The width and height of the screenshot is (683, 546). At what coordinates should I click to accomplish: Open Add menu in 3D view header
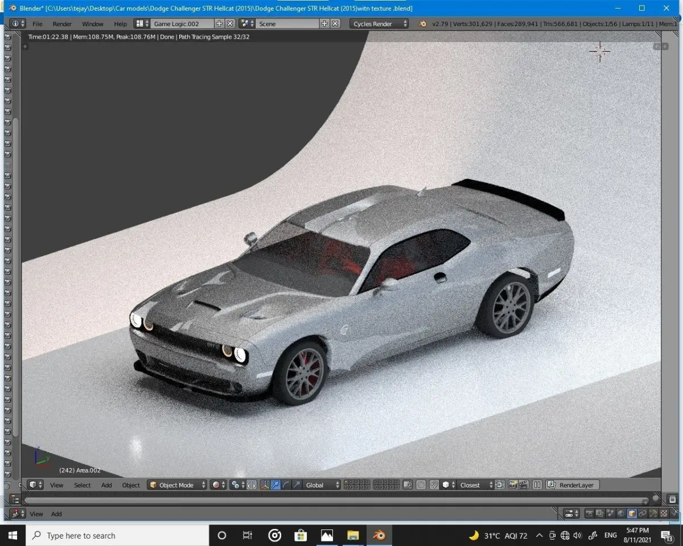(x=106, y=485)
